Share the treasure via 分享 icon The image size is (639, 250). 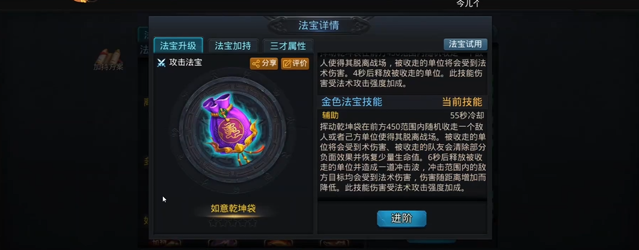[x=264, y=64]
